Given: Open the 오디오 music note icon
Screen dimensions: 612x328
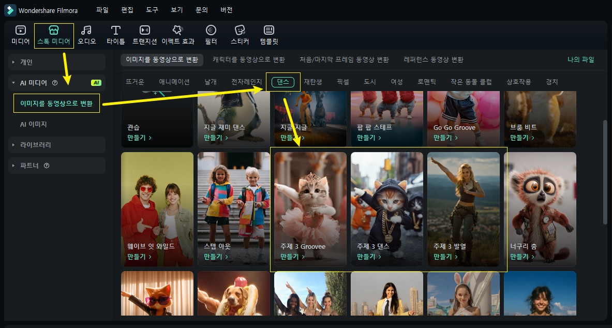Looking at the screenshot, I should (86, 30).
